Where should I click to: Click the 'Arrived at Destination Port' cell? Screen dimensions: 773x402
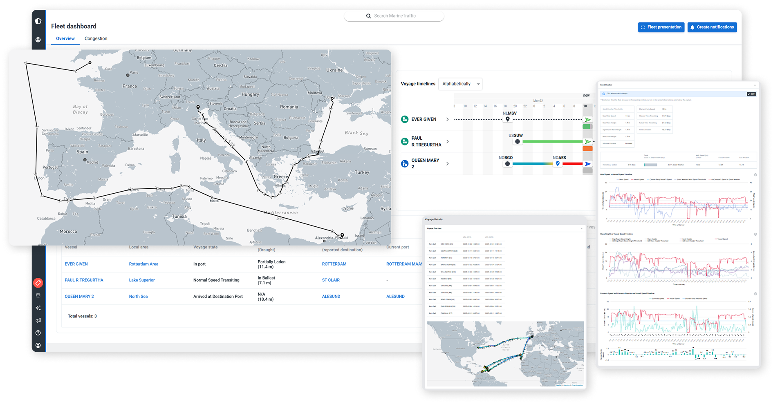click(218, 297)
